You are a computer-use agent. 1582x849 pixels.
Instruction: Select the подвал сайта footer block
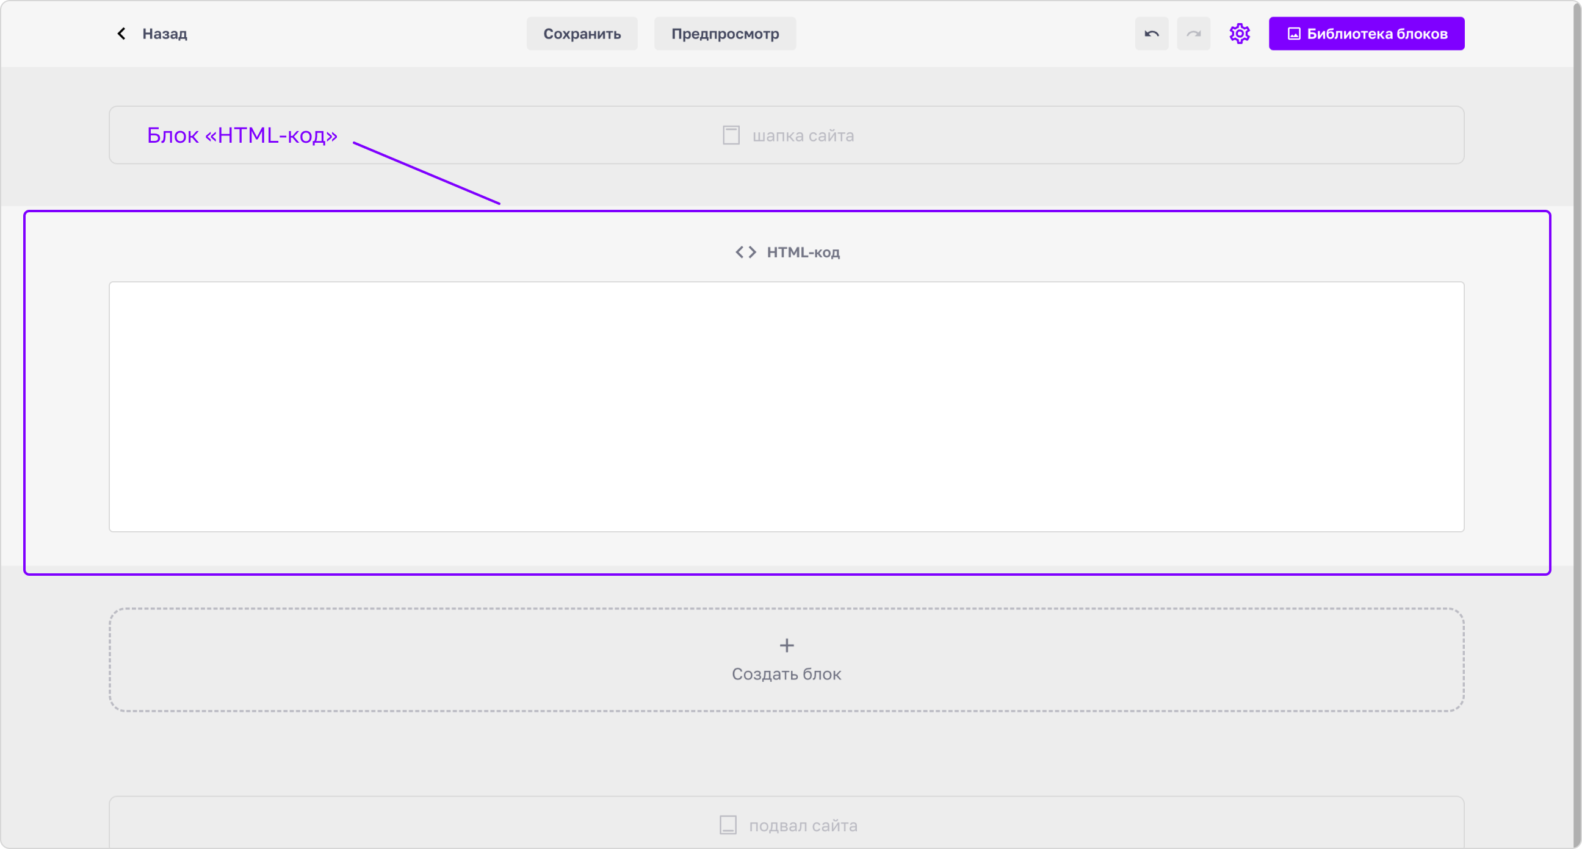787,823
